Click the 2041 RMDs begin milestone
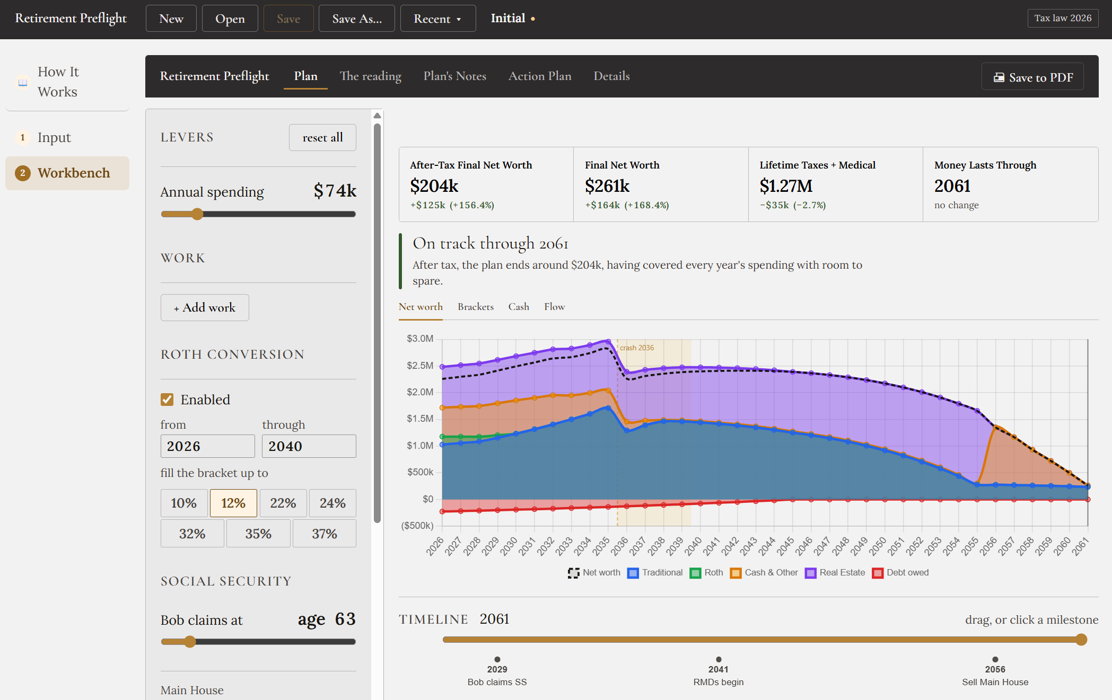1112x700 pixels. [x=719, y=671]
